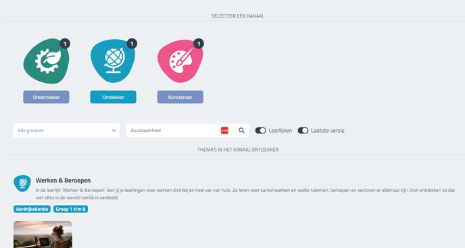This screenshot has height=248, width=465.
Task: Open the theme thumbnail of woman with laptop
Action: click(43, 235)
